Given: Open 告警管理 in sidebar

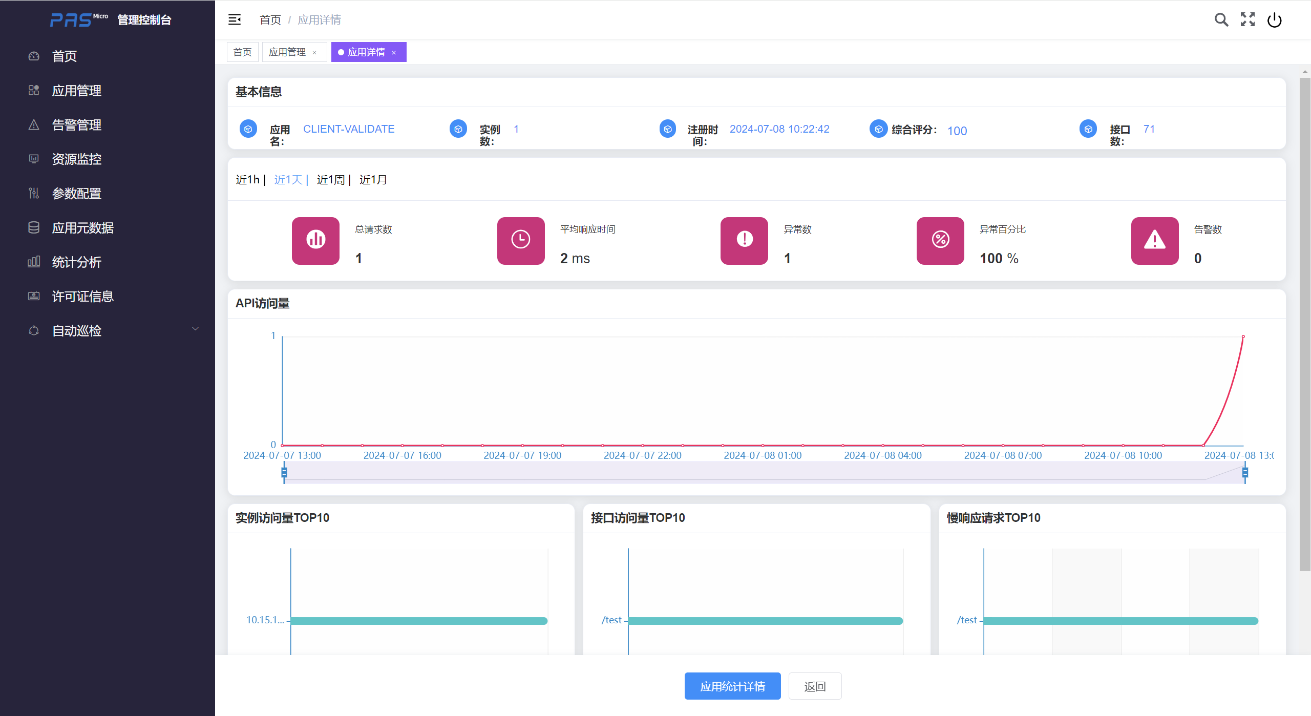Looking at the screenshot, I should (77, 125).
